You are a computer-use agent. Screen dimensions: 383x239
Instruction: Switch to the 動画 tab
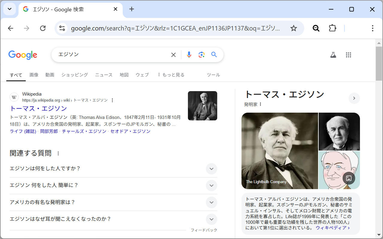(50, 75)
